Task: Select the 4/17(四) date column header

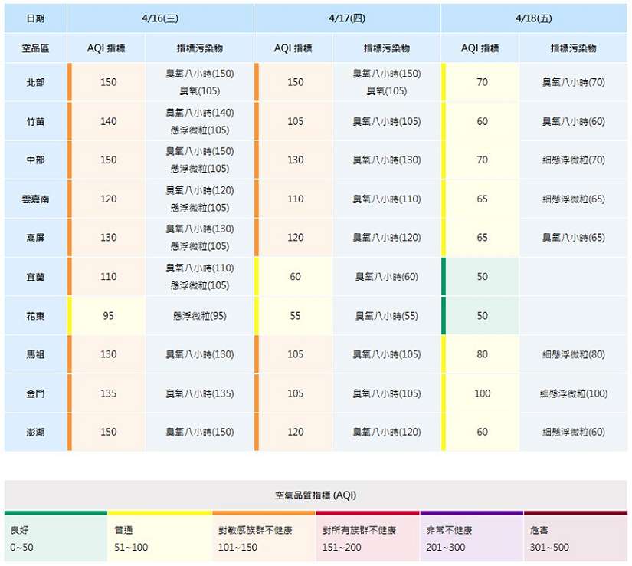Action: click(347, 18)
